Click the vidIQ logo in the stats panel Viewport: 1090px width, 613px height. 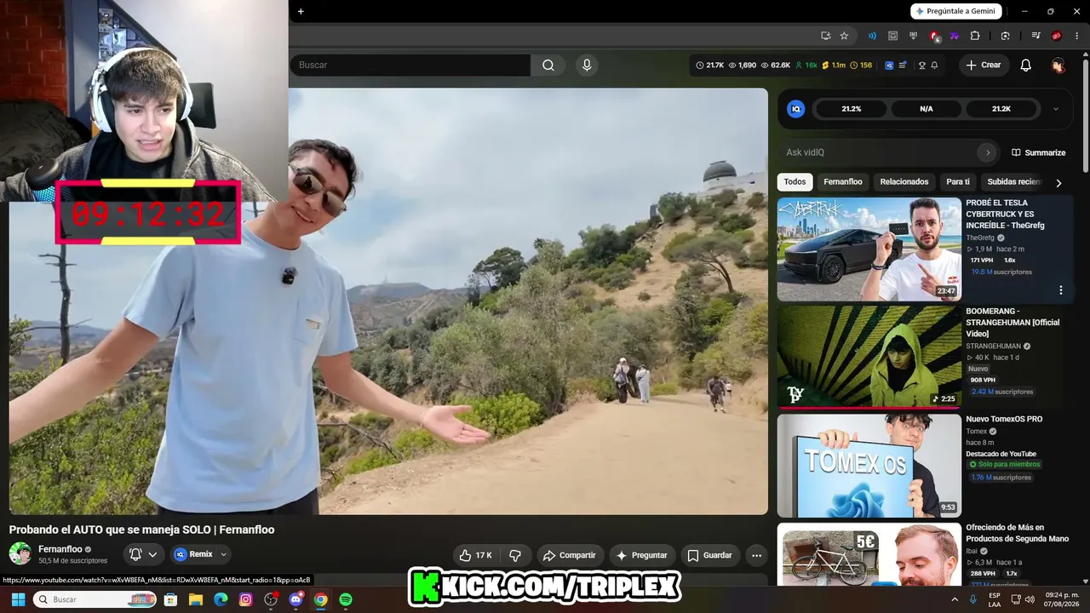pos(795,109)
